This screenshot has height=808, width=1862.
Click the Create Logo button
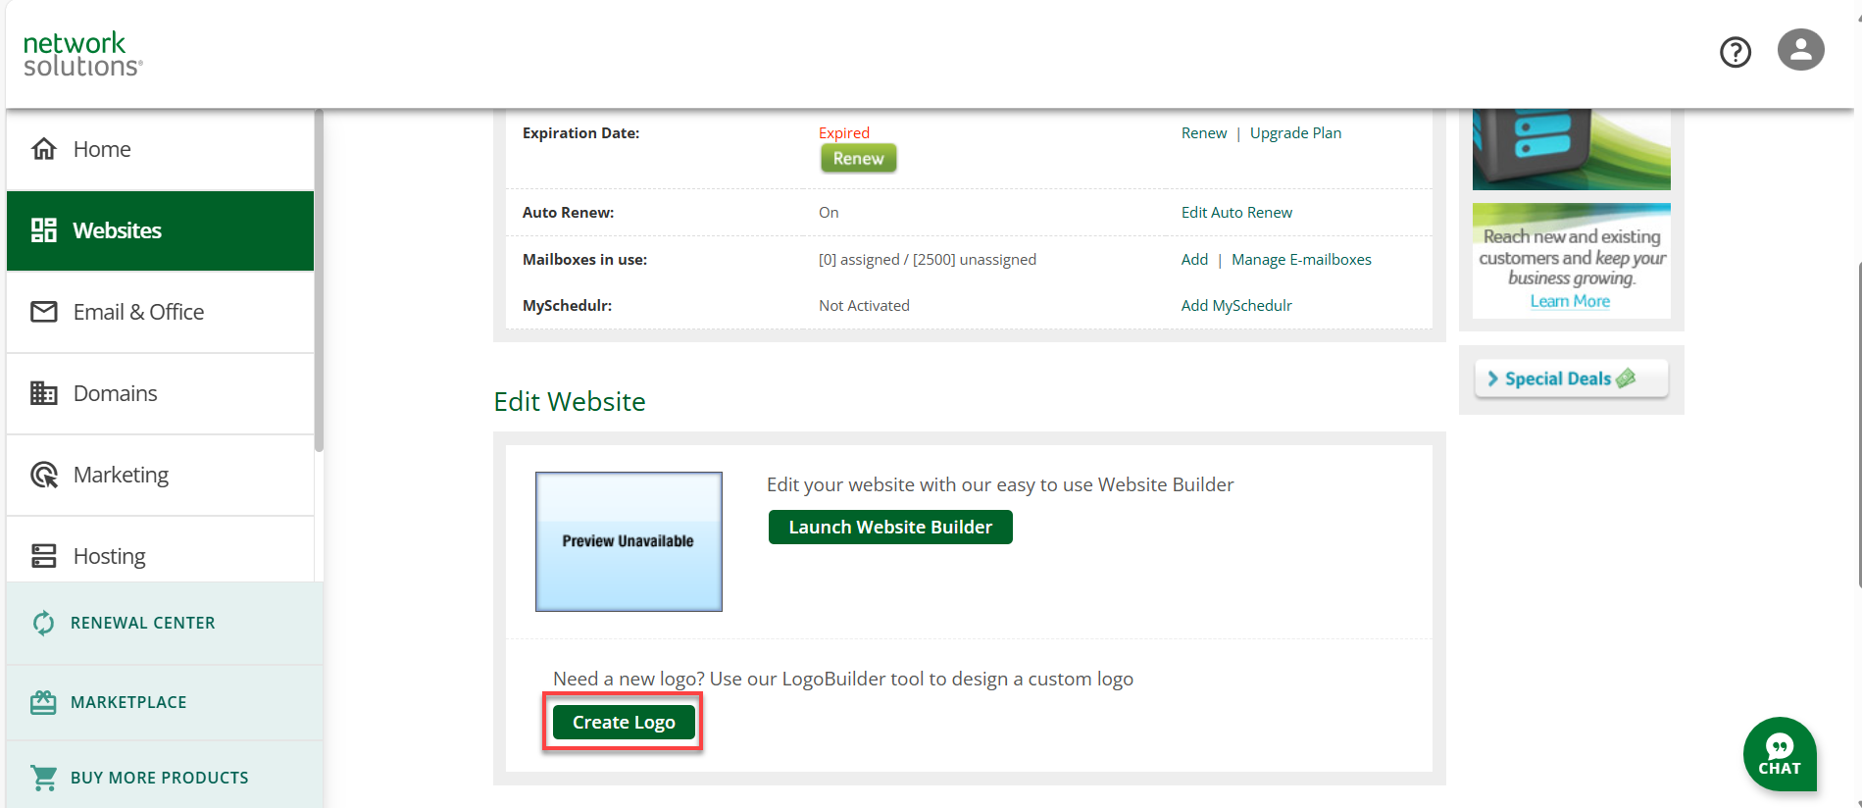click(x=624, y=723)
